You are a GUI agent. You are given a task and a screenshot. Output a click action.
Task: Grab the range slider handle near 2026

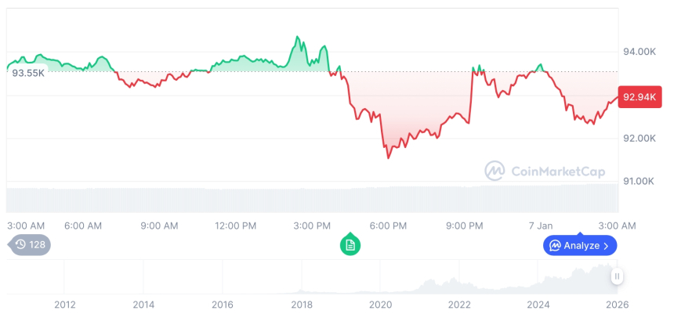[618, 276]
